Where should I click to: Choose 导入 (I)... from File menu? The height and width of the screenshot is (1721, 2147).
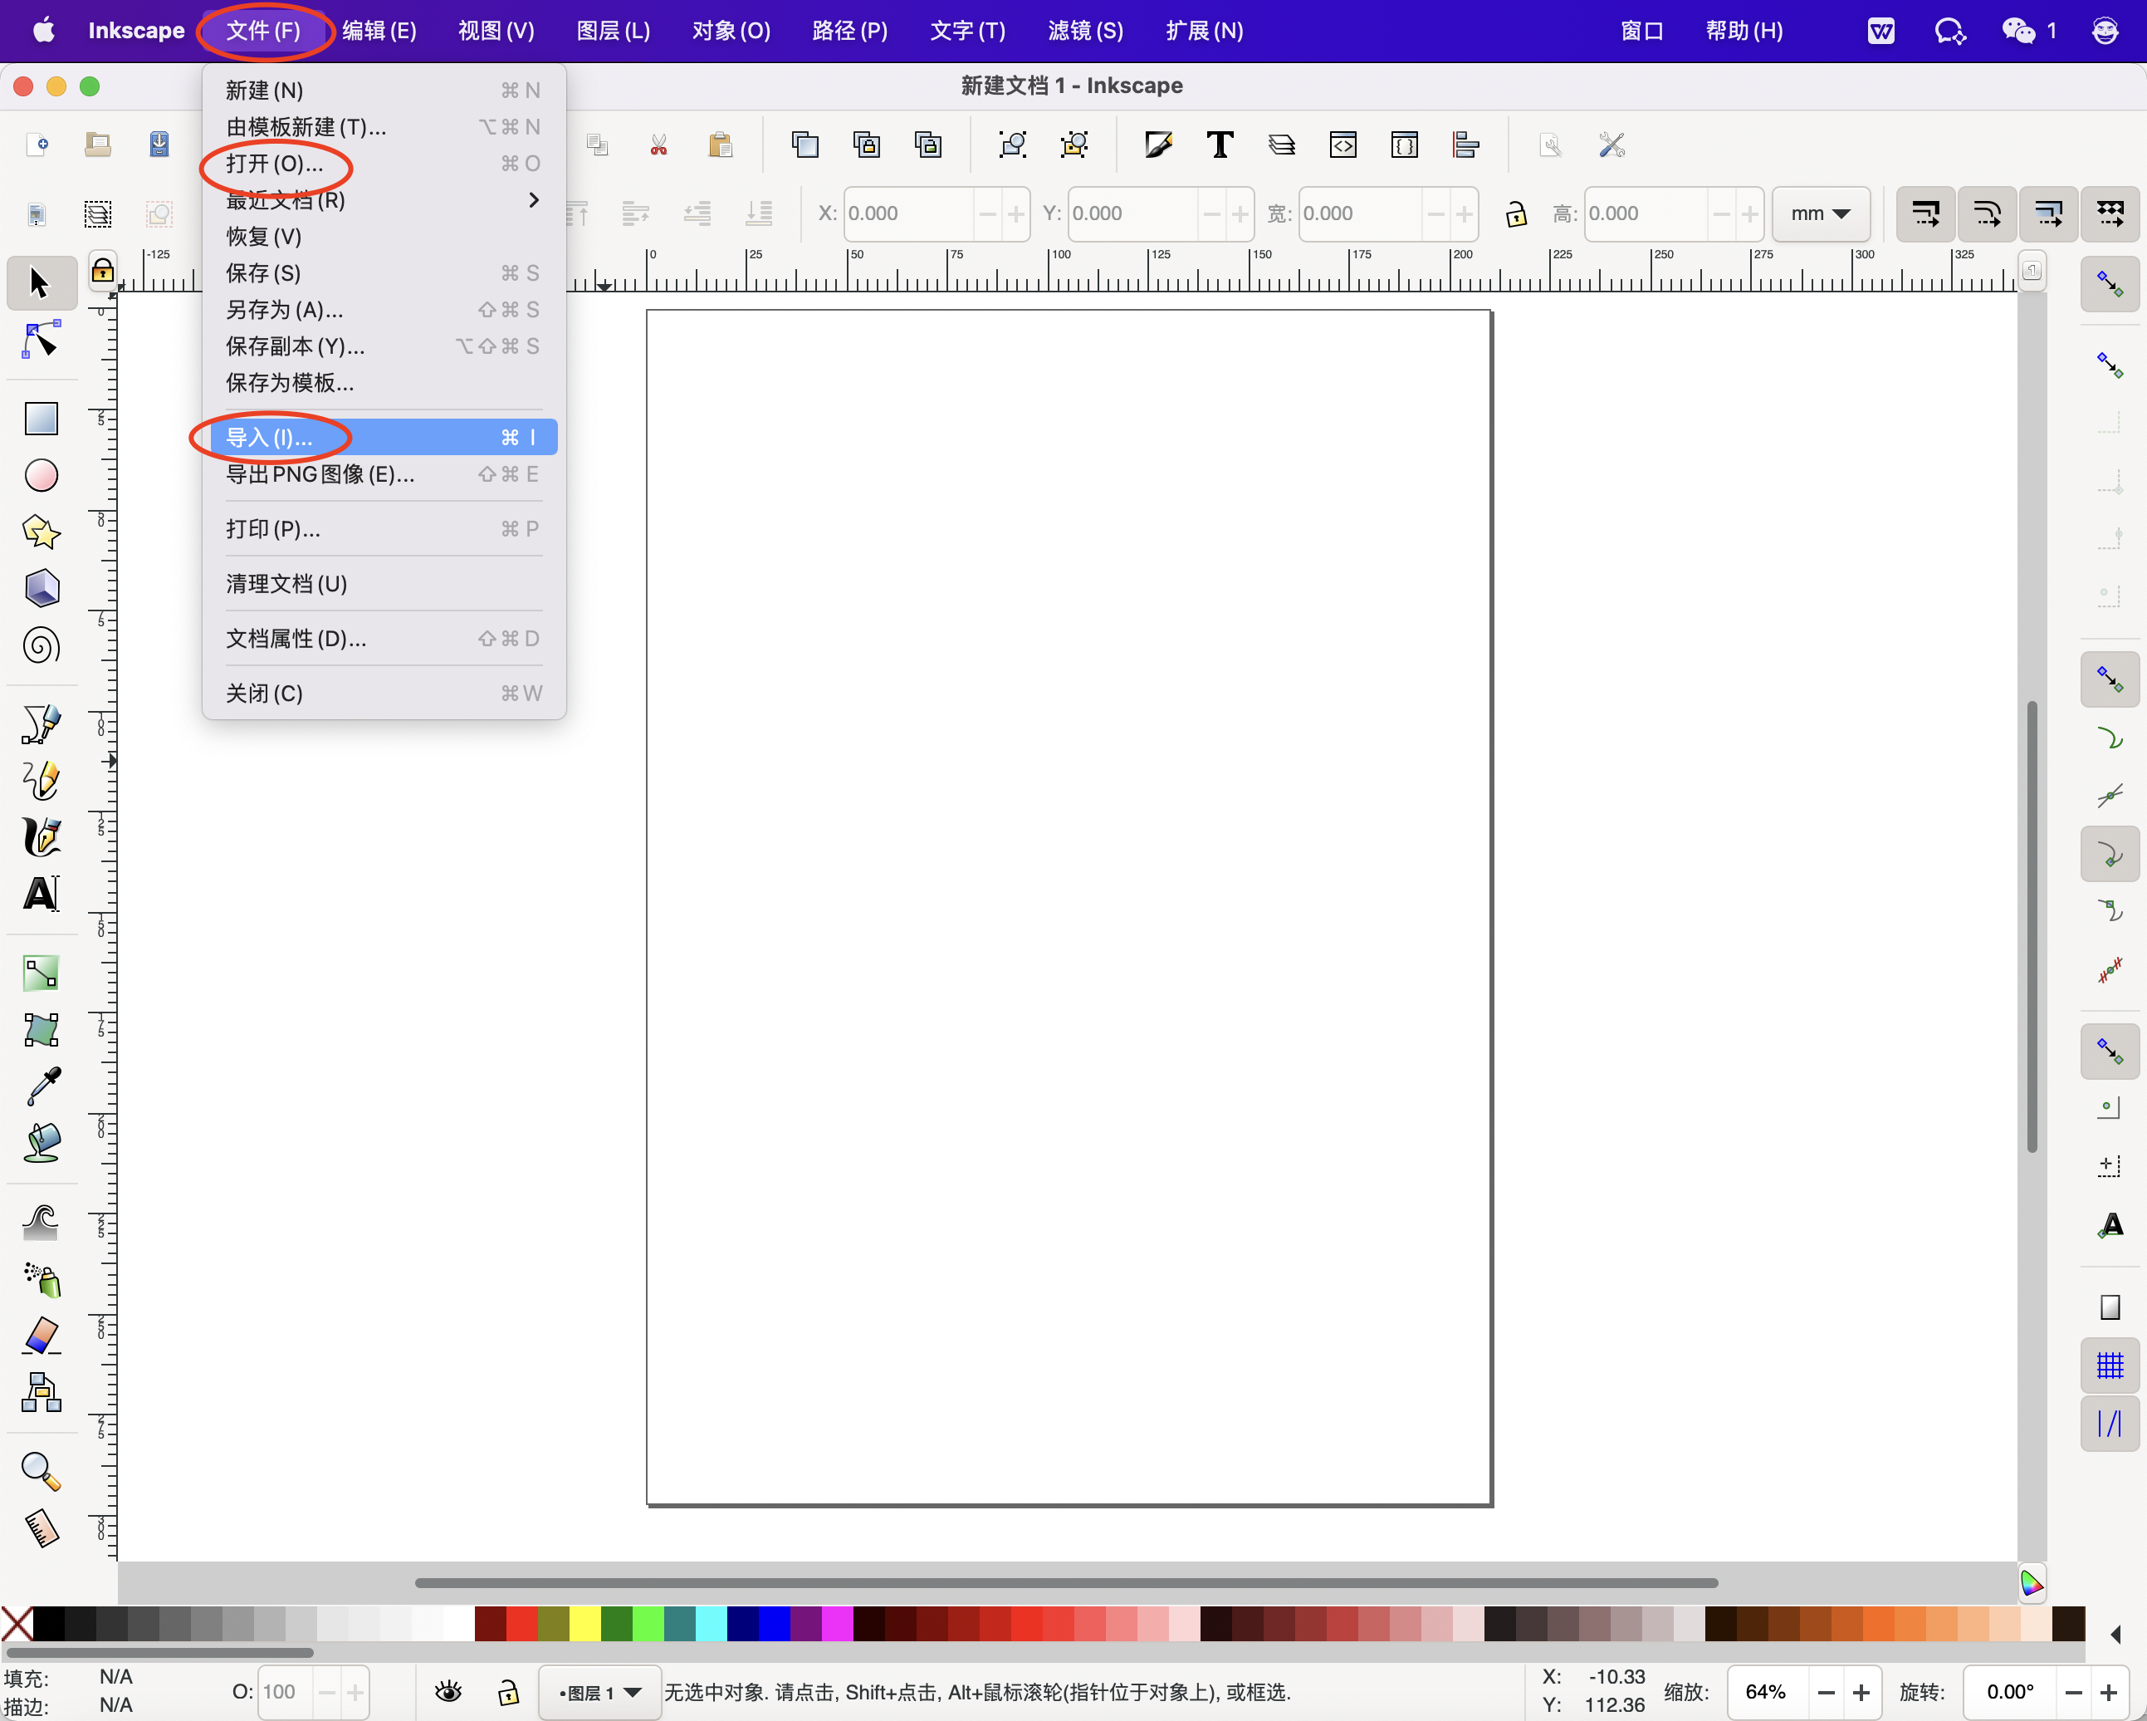[x=384, y=438]
